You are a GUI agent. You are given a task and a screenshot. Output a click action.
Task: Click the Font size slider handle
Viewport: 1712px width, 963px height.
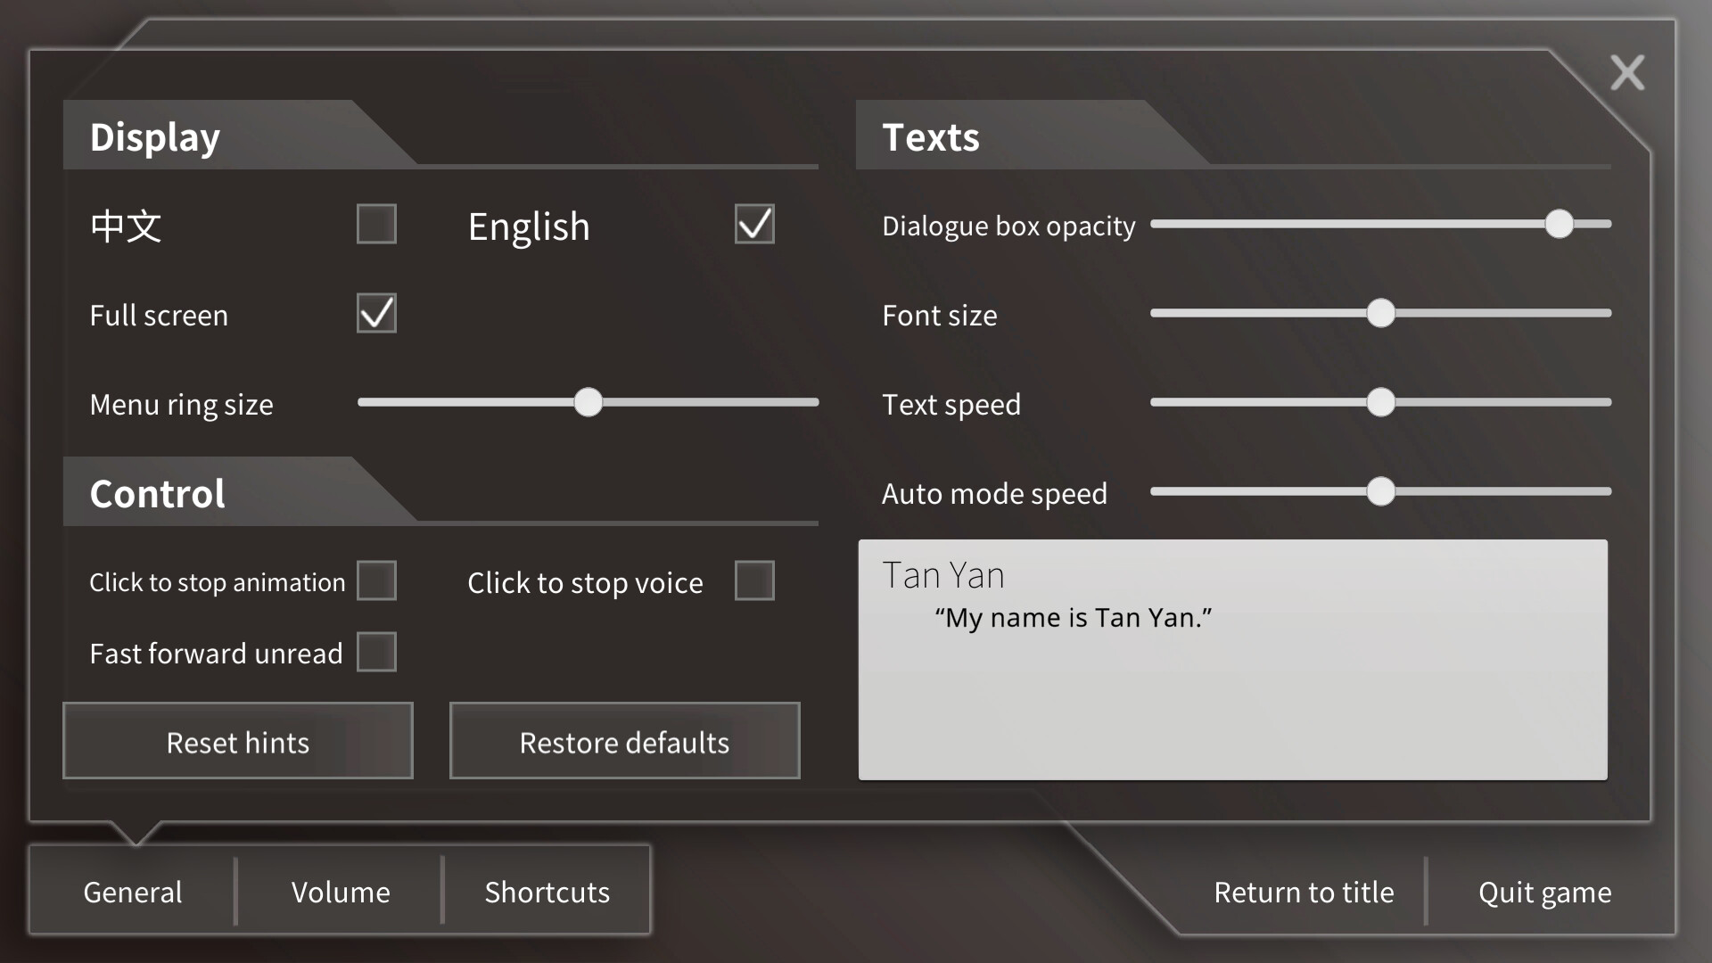[1381, 314]
